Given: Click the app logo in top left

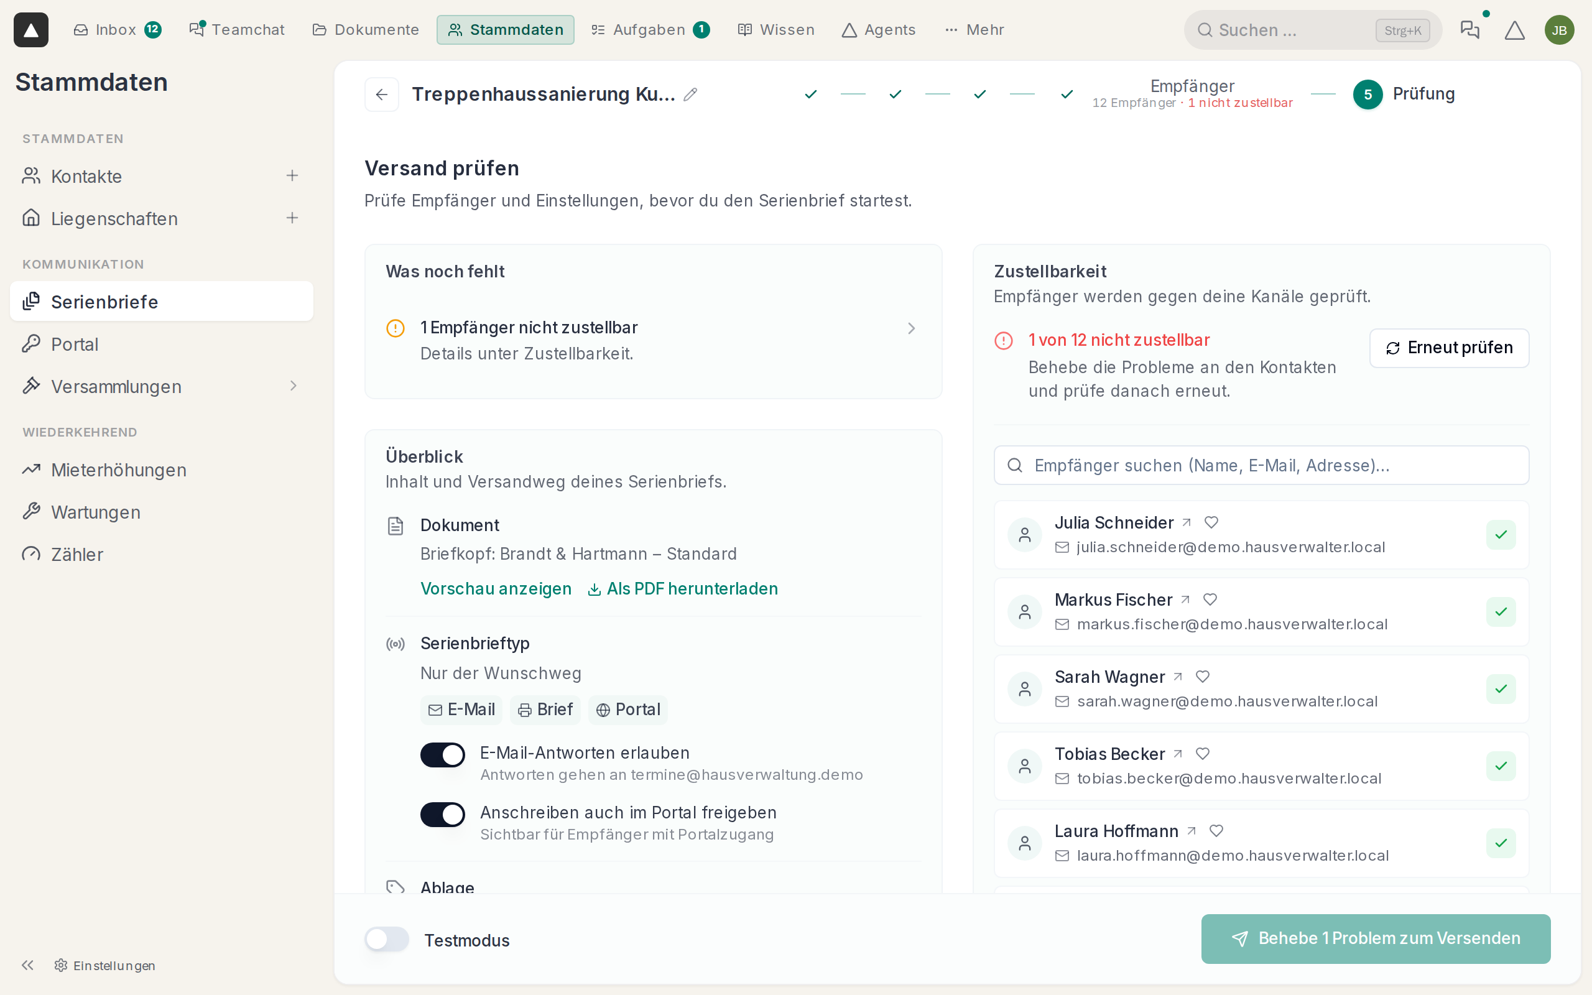Looking at the screenshot, I should click(x=31, y=30).
